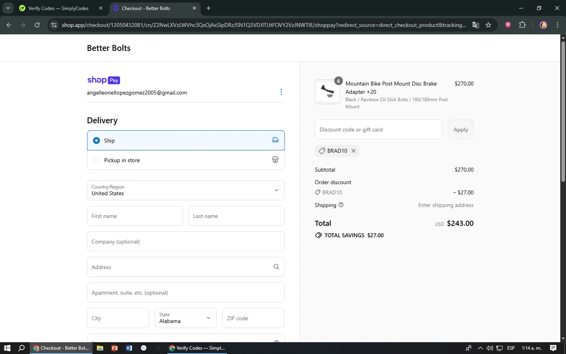Select the Checkout - Better Bolts tab
The image size is (566, 354).
click(x=155, y=8)
